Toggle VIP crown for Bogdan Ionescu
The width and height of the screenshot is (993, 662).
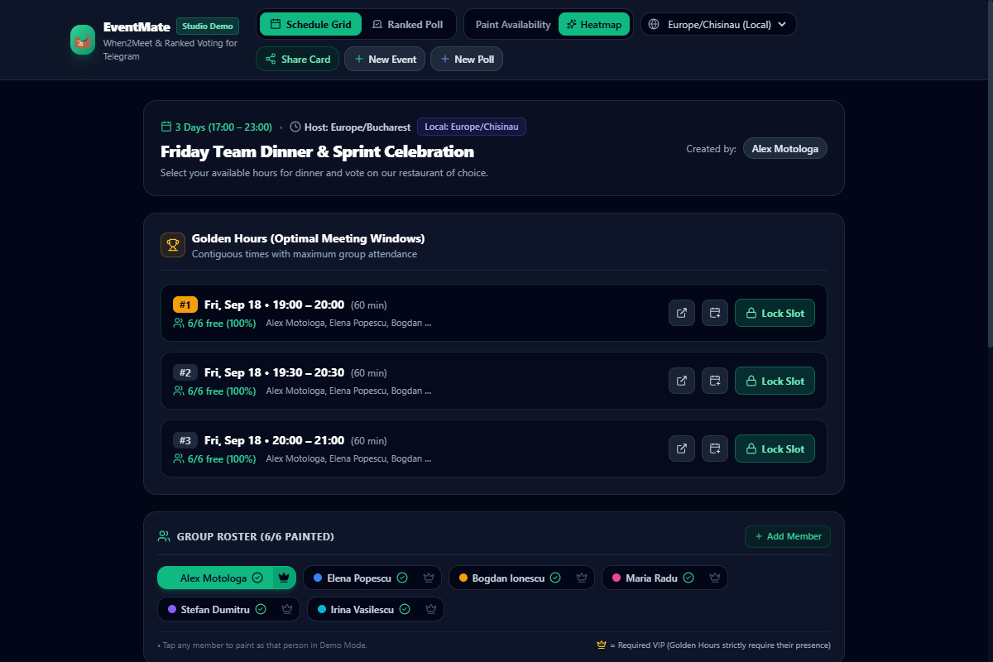coord(582,578)
